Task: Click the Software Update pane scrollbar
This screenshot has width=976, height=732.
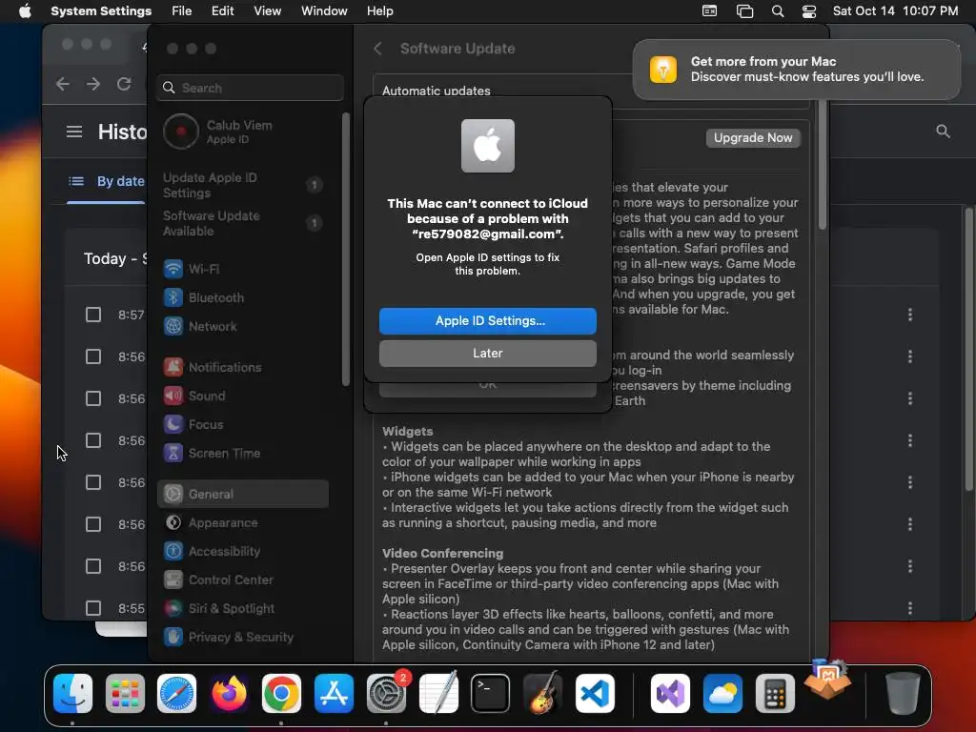Action: pos(823,165)
